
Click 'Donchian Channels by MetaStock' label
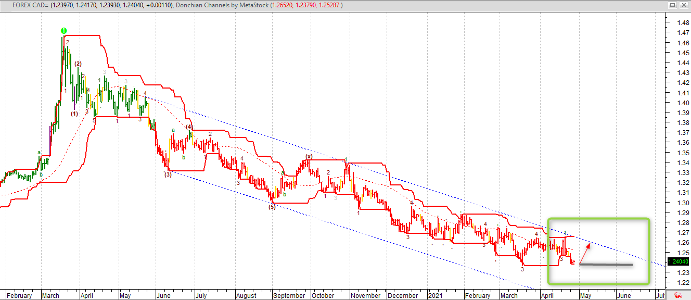[x=221, y=5]
